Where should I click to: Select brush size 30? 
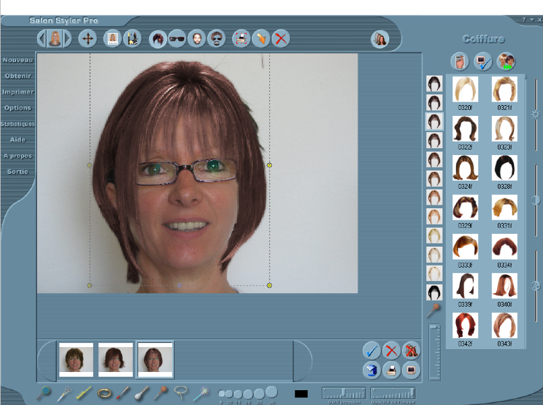point(271,392)
